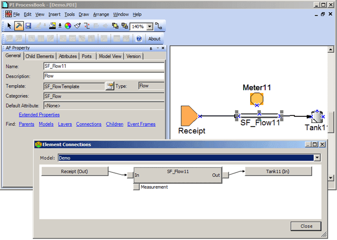Switch to the Model View tab
337x240 pixels.
(110, 56)
